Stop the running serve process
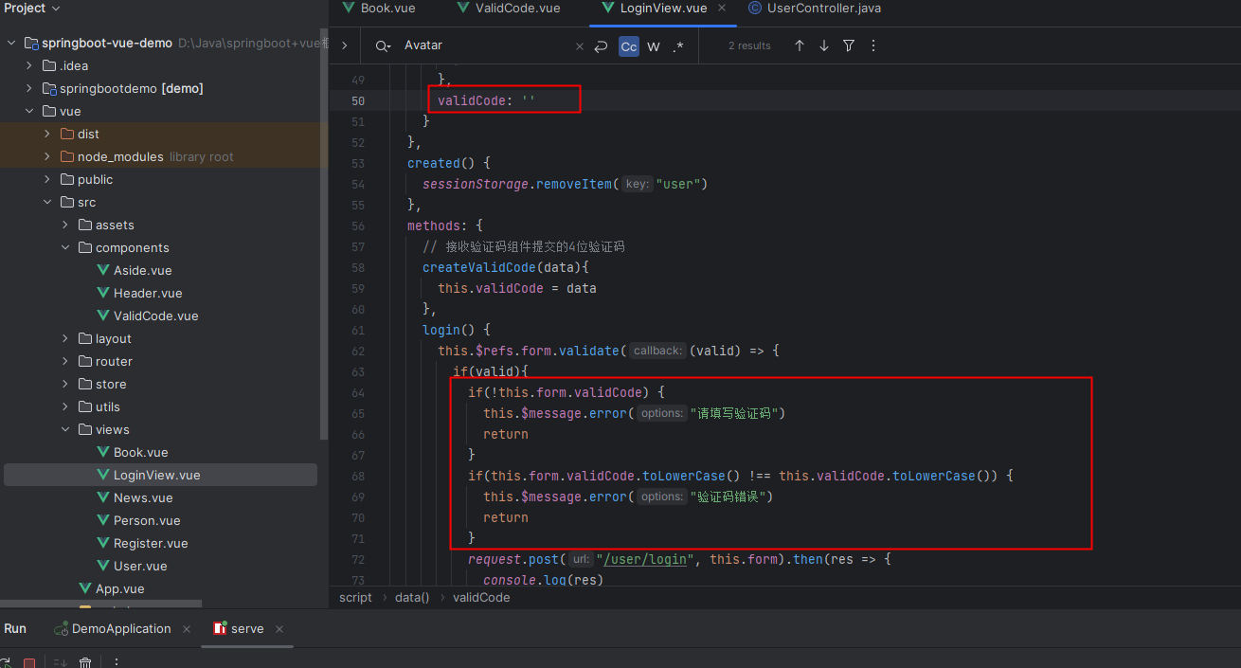Screen dimensions: 1241x668 point(29,662)
